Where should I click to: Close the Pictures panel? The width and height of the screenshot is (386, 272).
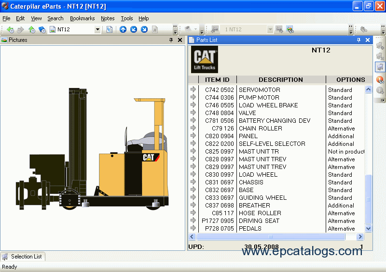tap(180, 40)
